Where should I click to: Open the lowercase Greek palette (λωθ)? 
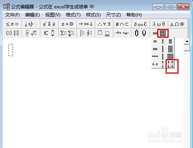159,24
